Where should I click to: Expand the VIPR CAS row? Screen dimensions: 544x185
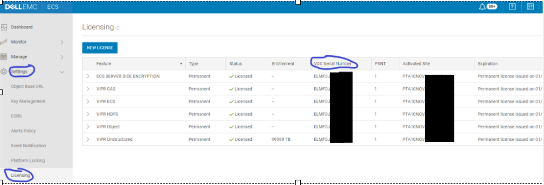click(x=88, y=89)
